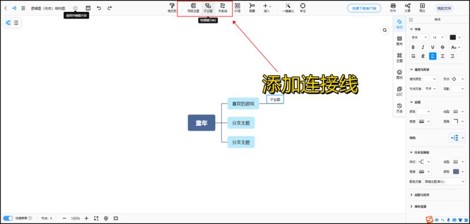Viewport: 470px width, 224px height.
Task: Open the Slides (幻灯) sidebar tab
Action: [x=399, y=91]
